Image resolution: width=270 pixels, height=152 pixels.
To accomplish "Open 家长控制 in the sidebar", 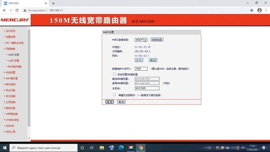I will coord(10,96).
